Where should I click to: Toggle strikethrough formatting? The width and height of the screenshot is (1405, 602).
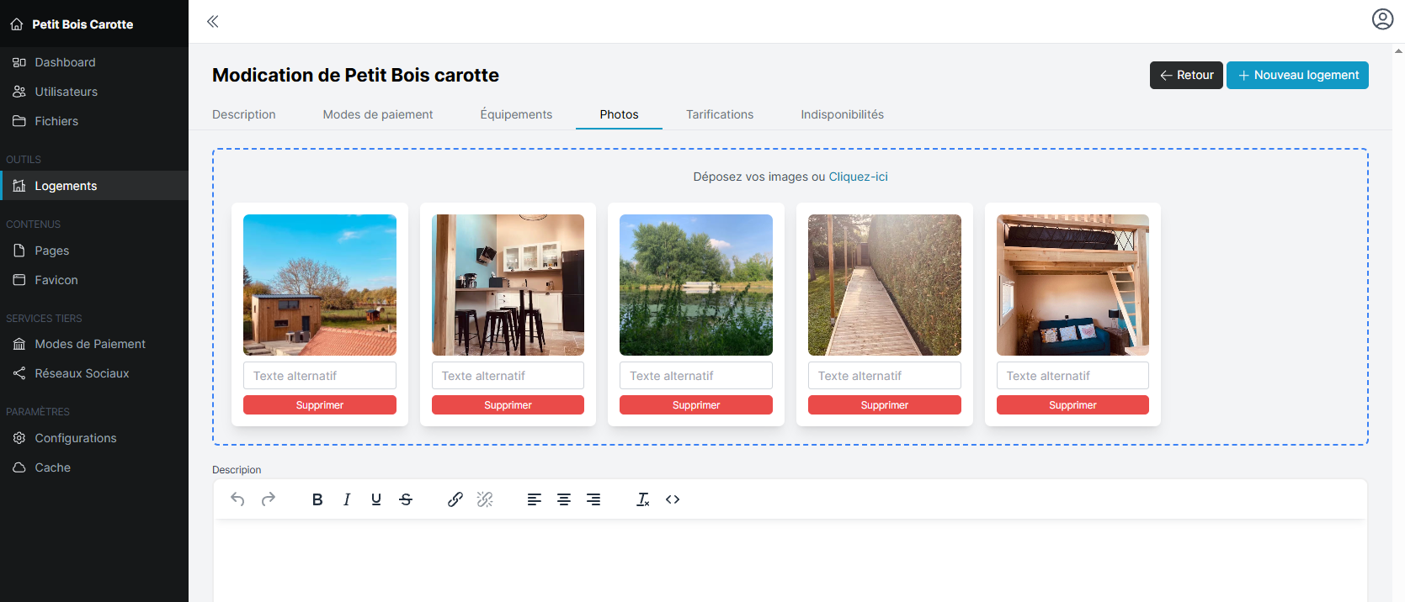click(406, 499)
